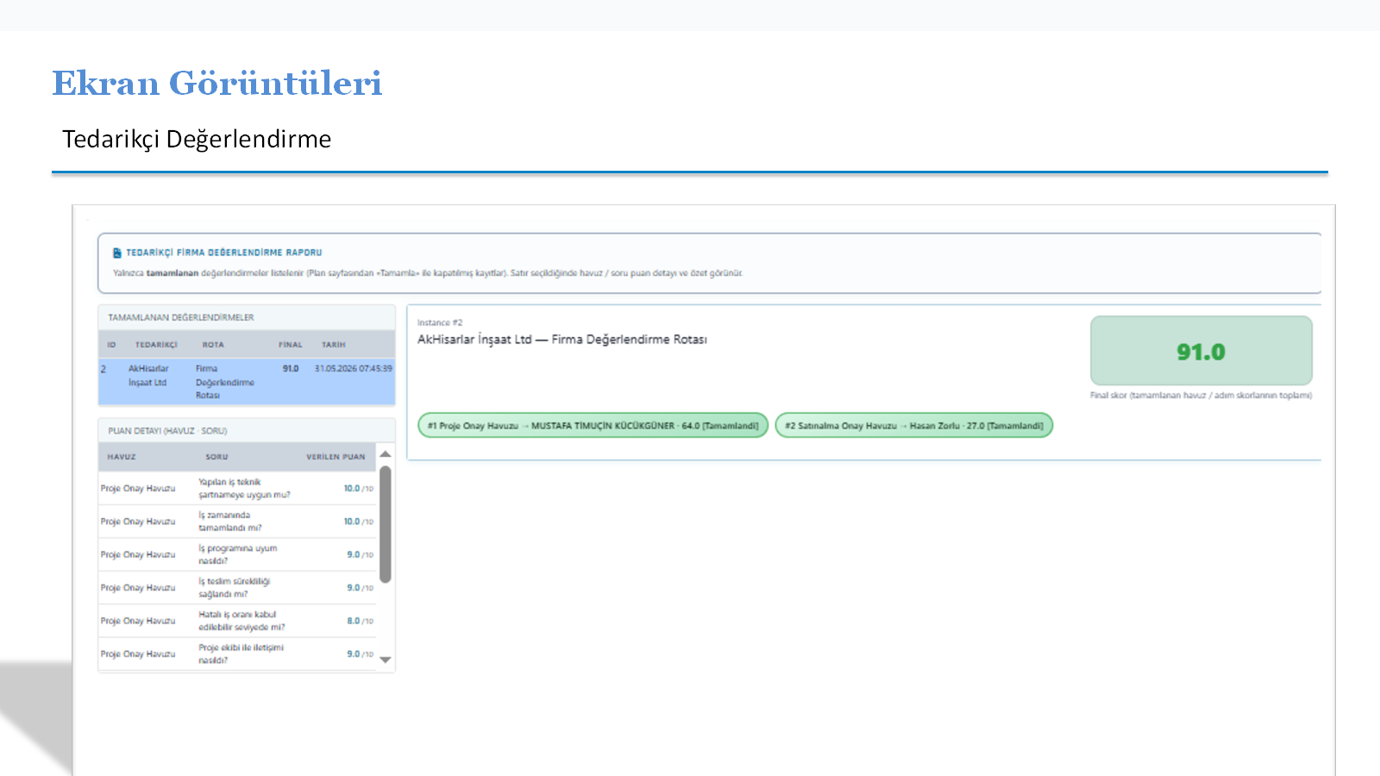Click the 91.0 value in the FİNAL column
1380x776 pixels.
tap(291, 368)
